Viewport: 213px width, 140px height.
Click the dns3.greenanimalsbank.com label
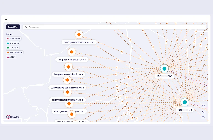[79, 42]
